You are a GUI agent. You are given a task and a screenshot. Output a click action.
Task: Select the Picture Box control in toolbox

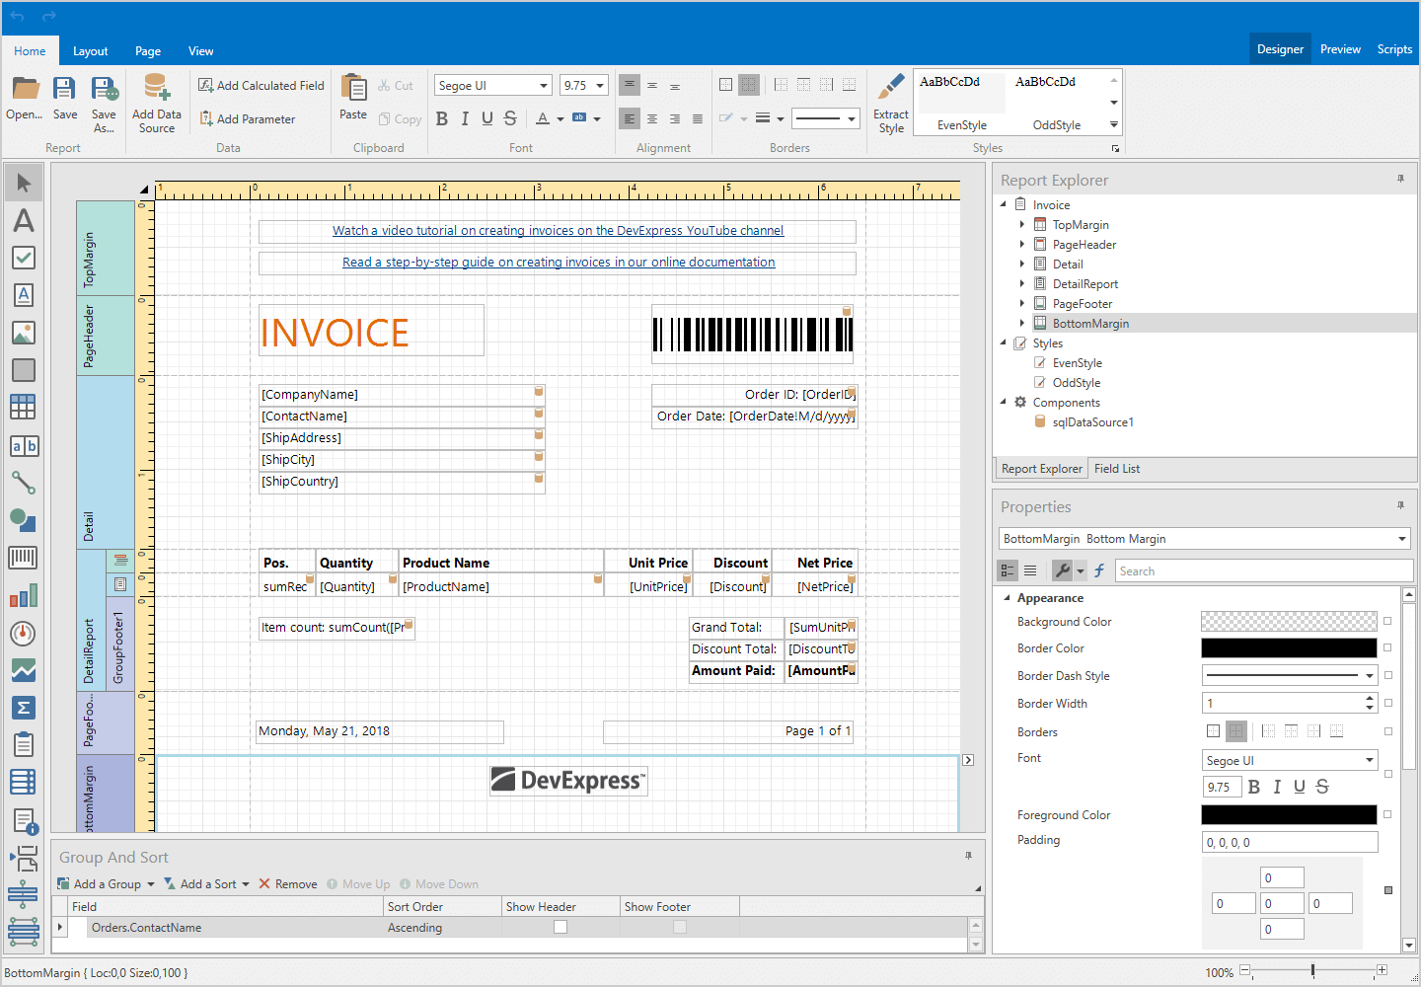(x=23, y=333)
